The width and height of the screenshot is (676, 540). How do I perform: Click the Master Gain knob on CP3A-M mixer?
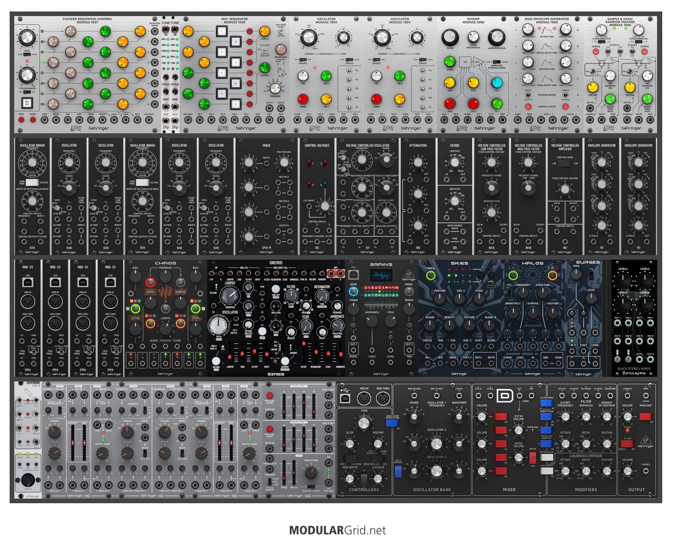point(284,162)
